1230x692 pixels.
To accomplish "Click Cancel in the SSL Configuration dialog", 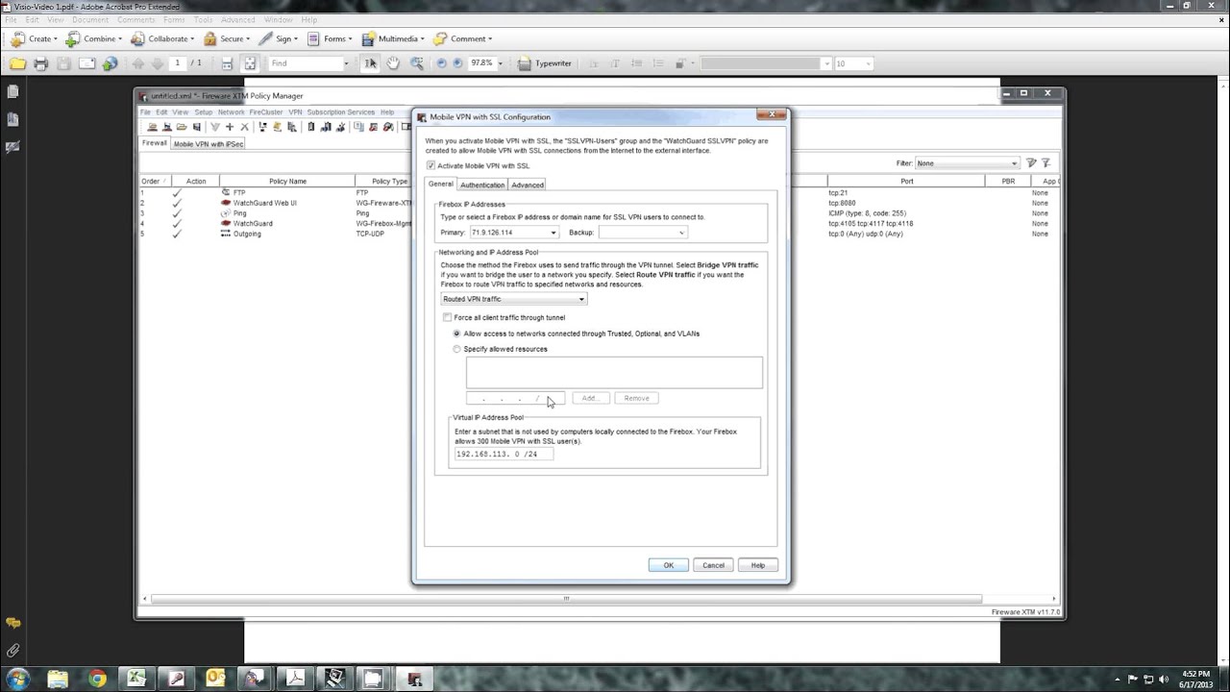I will click(x=713, y=565).
